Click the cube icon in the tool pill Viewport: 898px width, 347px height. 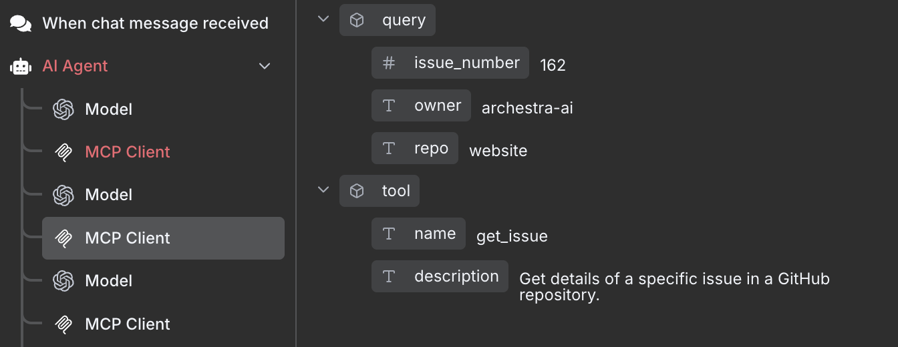click(357, 192)
